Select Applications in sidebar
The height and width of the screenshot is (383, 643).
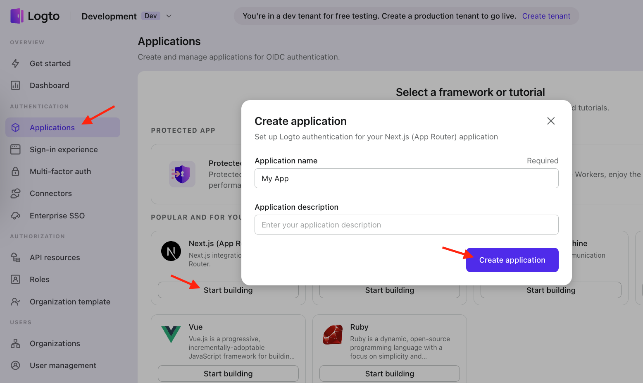click(63, 127)
